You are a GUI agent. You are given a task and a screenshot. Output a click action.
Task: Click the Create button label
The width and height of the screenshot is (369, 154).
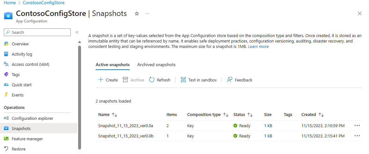point(112,80)
